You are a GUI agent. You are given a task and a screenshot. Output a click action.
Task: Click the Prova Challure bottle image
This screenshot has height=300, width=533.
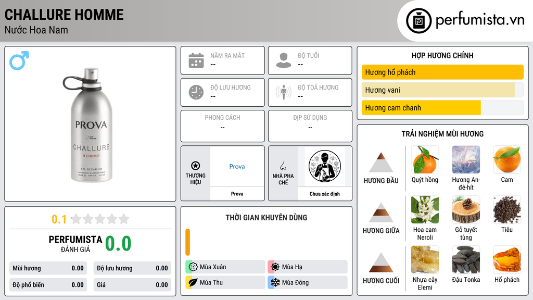[x=91, y=124]
